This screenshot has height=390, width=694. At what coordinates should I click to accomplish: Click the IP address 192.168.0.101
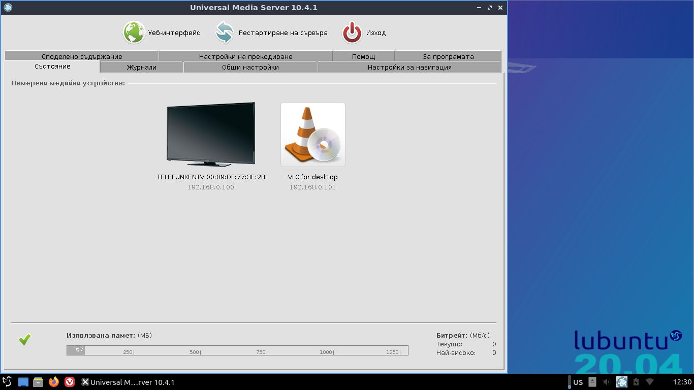tap(313, 187)
